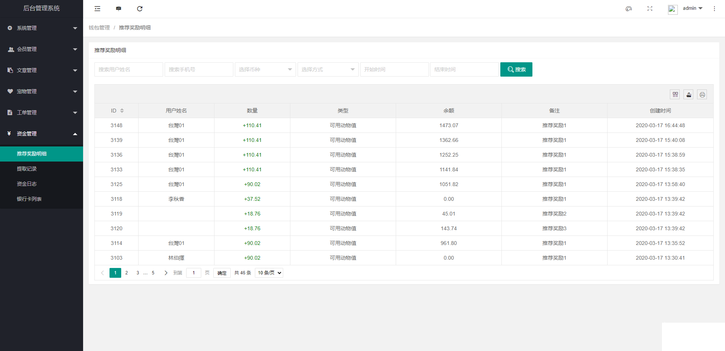This screenshot has height=351, width=725.
Task: Click the print table icon
Action: point(702,95)
